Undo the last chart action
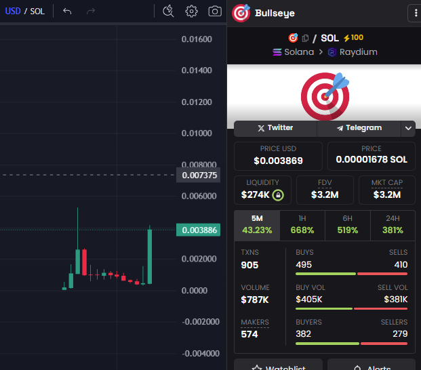 67,12
